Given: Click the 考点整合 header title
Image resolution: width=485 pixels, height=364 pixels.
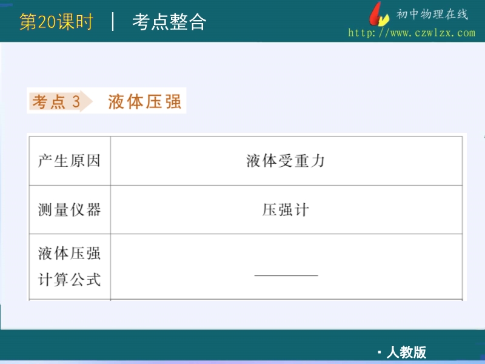Looking at the screenshot, I should 169,22.
